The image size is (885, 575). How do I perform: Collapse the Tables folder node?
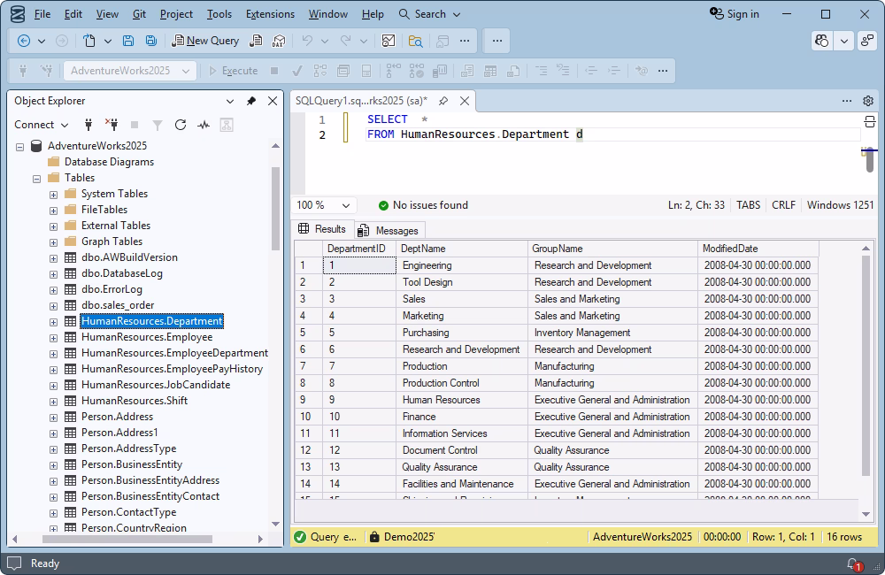36,179
